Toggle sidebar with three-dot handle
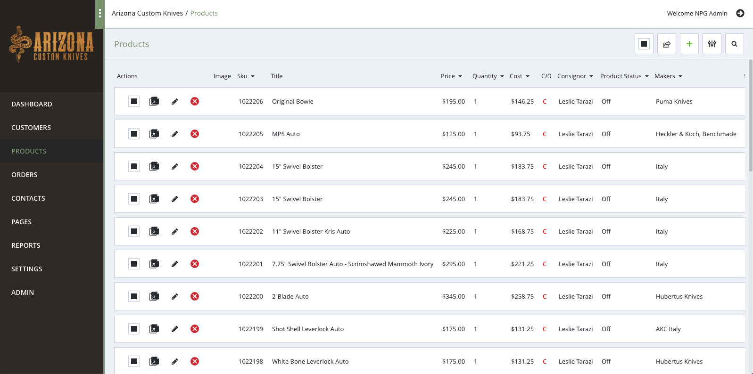 (99, 14)
